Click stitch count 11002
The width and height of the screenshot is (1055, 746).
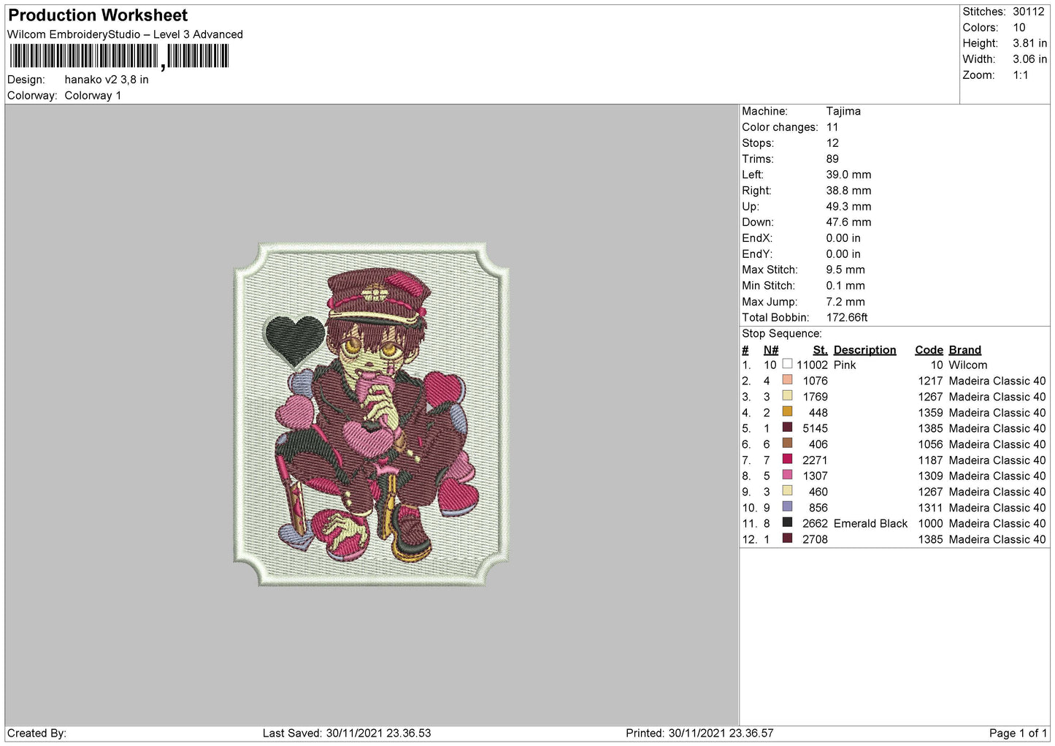point(812,365)
